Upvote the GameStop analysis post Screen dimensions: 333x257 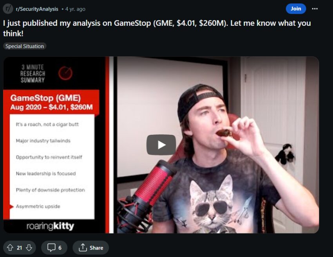click(10, 248)
